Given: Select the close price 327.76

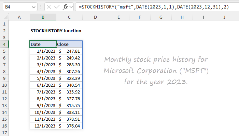Looking at the screenshot, I should 69,99.
